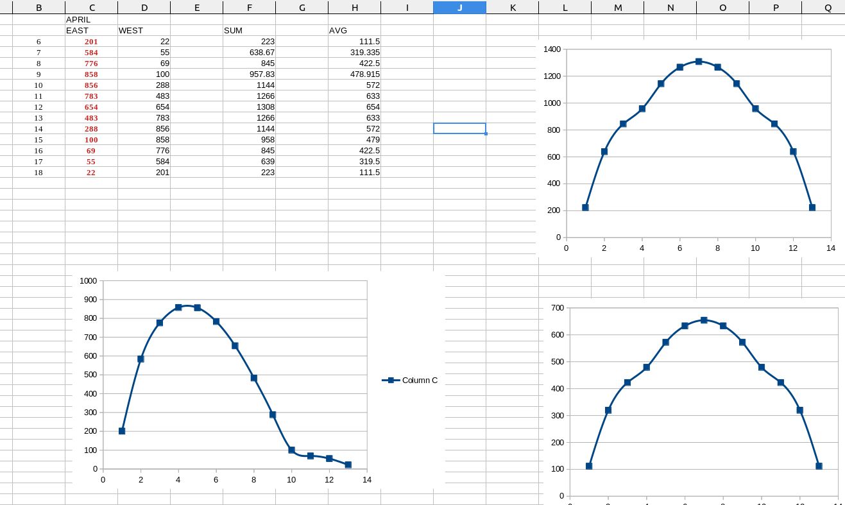The image size is (845, 505).
Task: Click the Column C chart legend entry
Action: point(410,380)
